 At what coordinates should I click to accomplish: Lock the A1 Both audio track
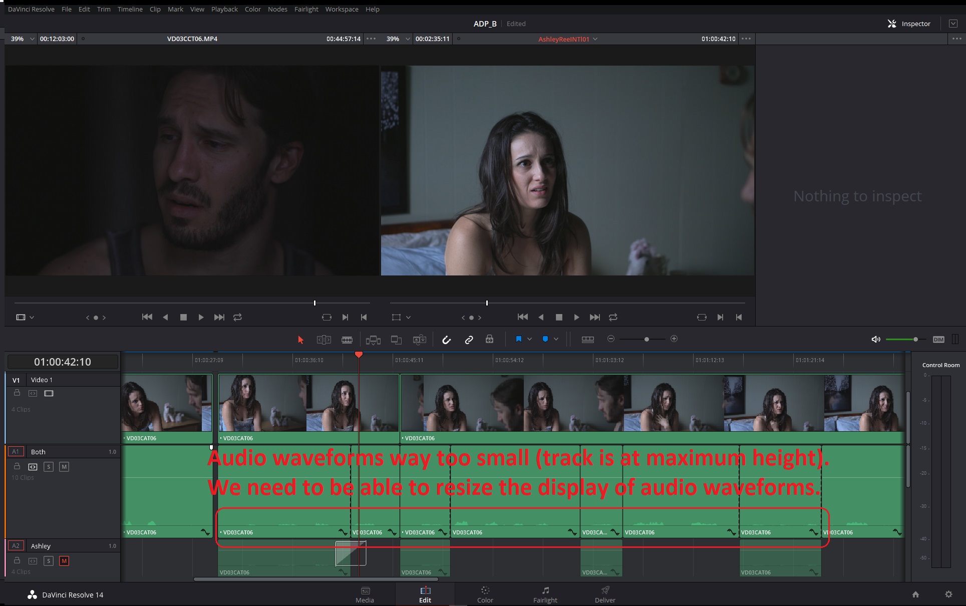pos(17,467)
